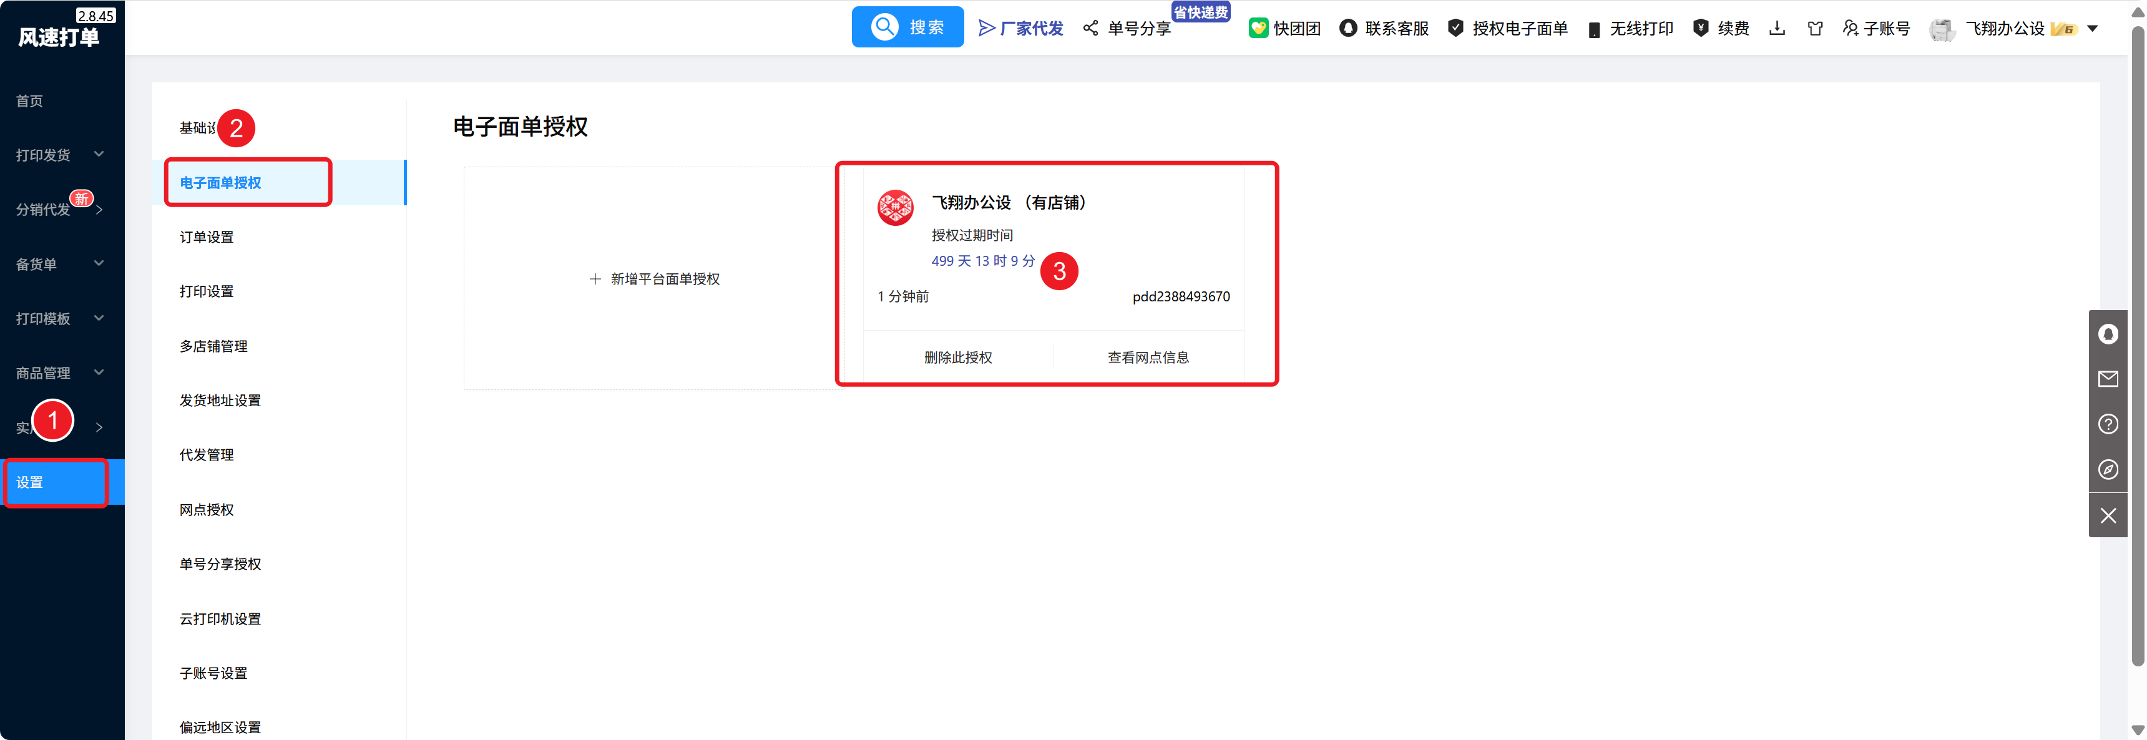Image resolution: width=2147 pixels, height=740 pixels.
Task: Select 多店铺管理 in settings menu
Action: click(x=213, y=347)
